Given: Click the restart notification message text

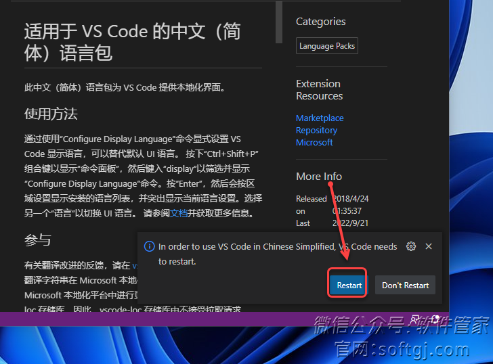Looking at the screenshot, I should coord(278,254).
